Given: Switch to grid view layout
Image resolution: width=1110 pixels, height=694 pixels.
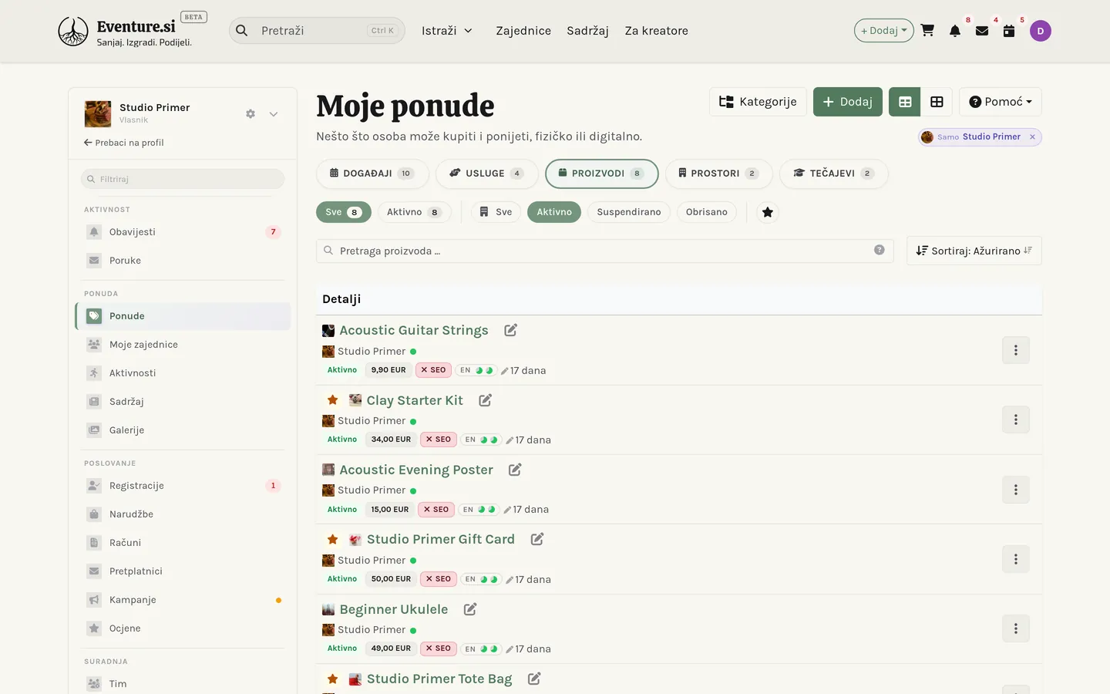Looking at the screenshot, I should click(937, 102).
